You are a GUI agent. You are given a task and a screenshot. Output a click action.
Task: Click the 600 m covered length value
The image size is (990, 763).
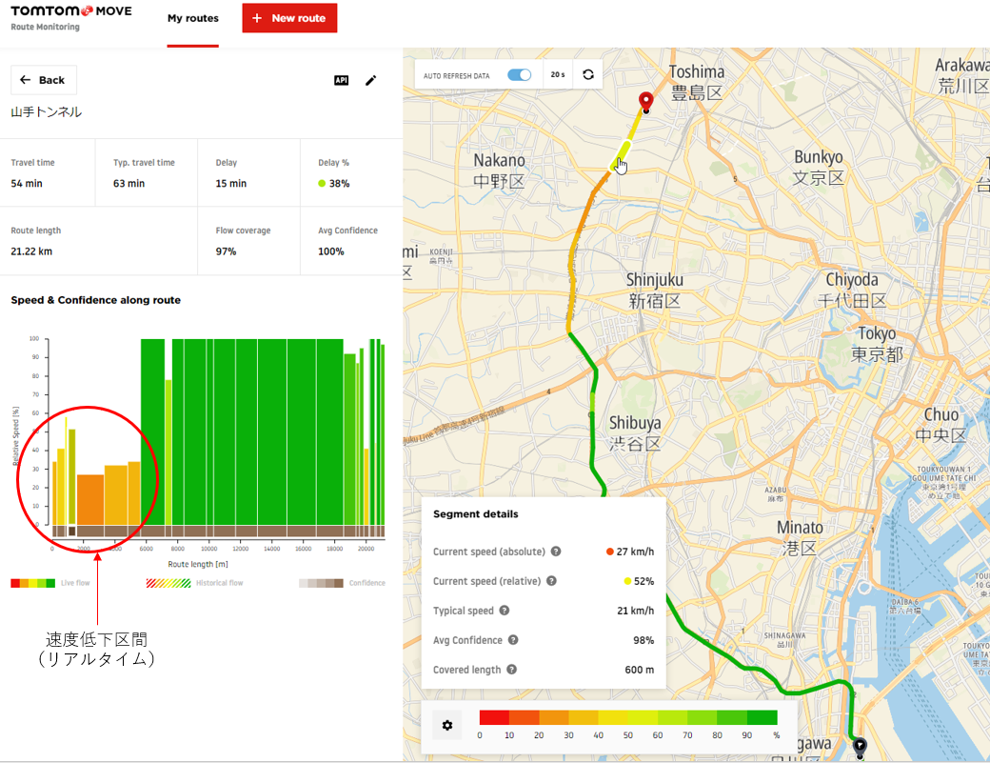[x=640, y=670]
